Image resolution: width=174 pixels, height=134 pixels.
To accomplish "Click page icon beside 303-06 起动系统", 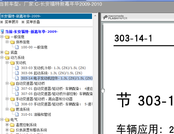I will (17, 73).
